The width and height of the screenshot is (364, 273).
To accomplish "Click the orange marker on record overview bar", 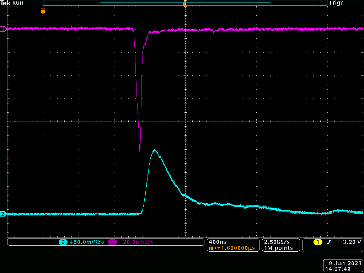I will (185, 4).
